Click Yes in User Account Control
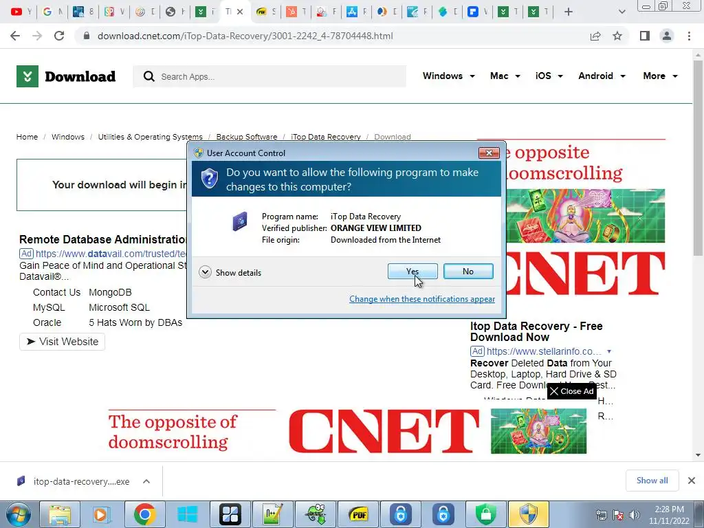The width and height of the screenshot is (704, 528). tap(412, 271)
